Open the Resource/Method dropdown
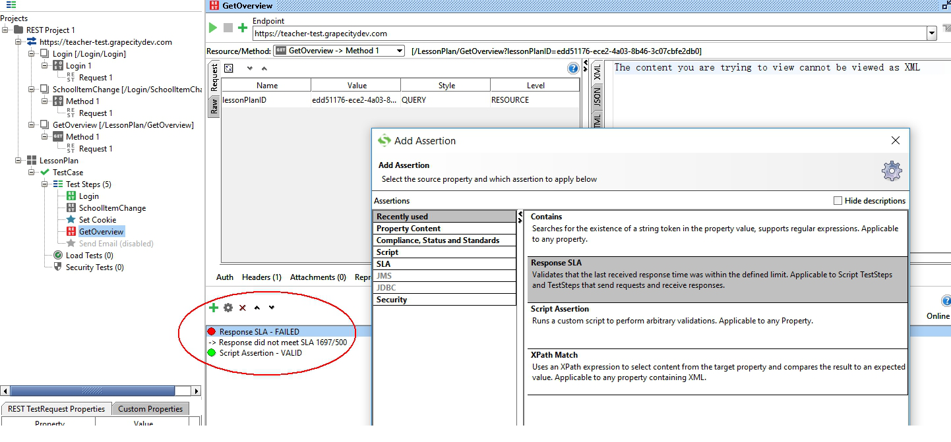 point(400,51)
